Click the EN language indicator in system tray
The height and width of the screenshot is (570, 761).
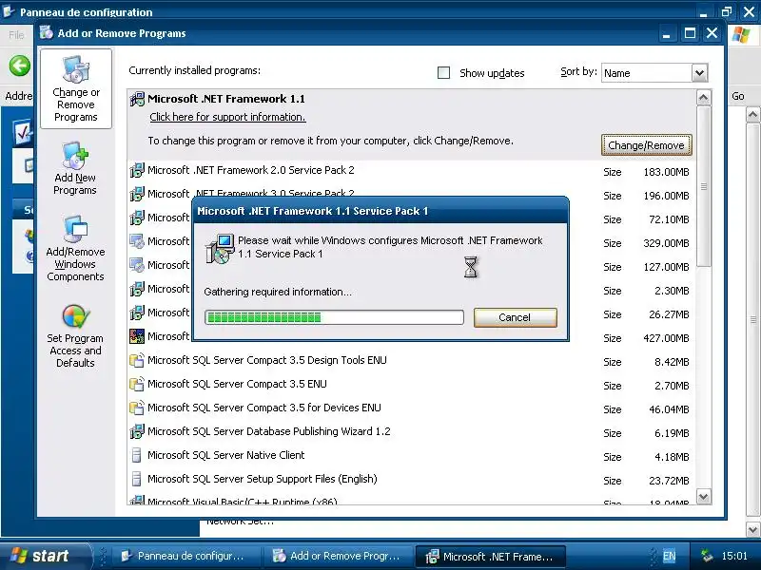click(669, 556)
